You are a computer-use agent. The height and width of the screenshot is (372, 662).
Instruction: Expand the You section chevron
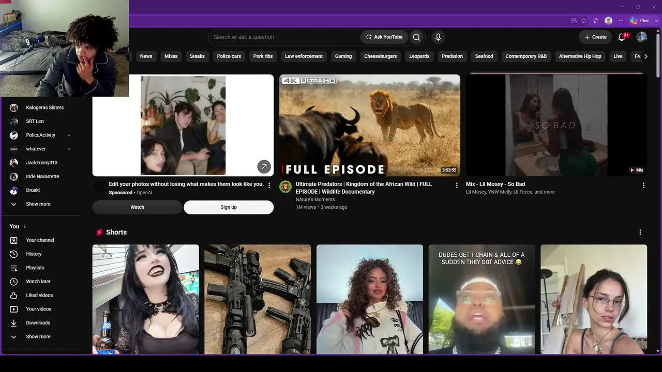pyautogui.click(x=24, y=227)
